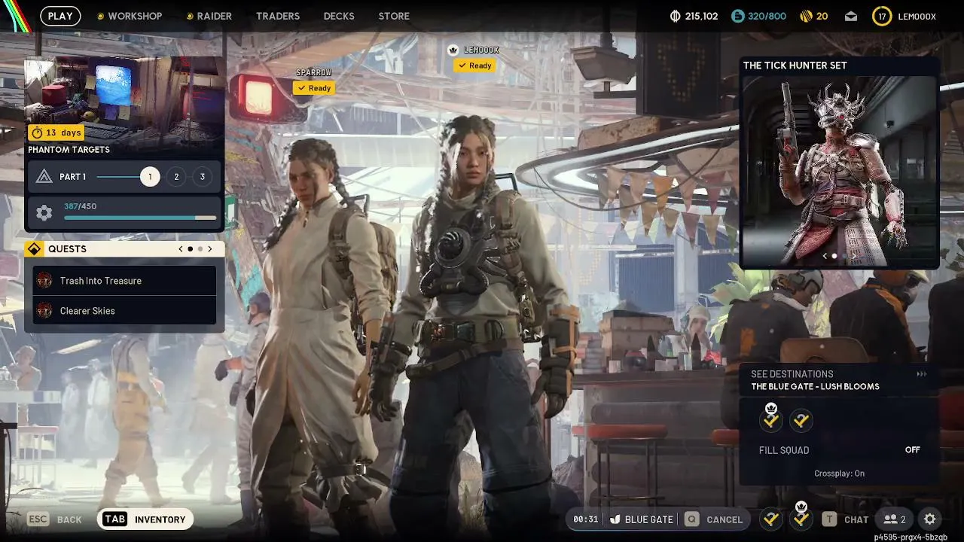Click the Blue Gate leaf icon
Image resolution: width=964 pixels, height=542 pixels.
pos(615,519)
